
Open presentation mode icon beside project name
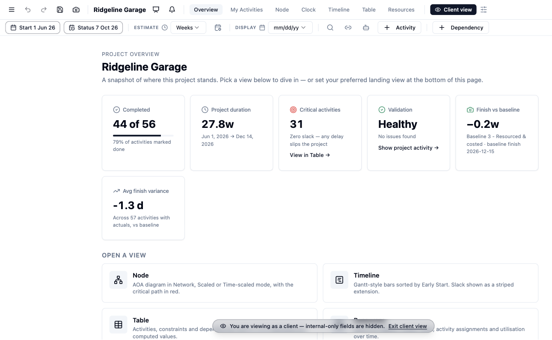156,9
